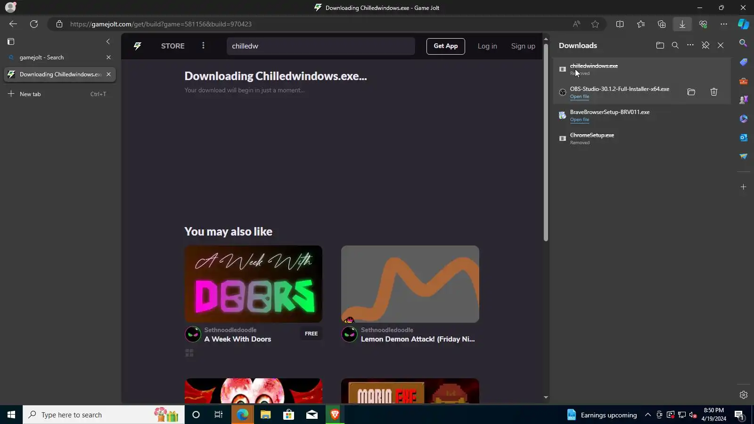Toggle the Downloads toolbar button
The width and height of the screenshot is (754, 424).
point(682,24)
